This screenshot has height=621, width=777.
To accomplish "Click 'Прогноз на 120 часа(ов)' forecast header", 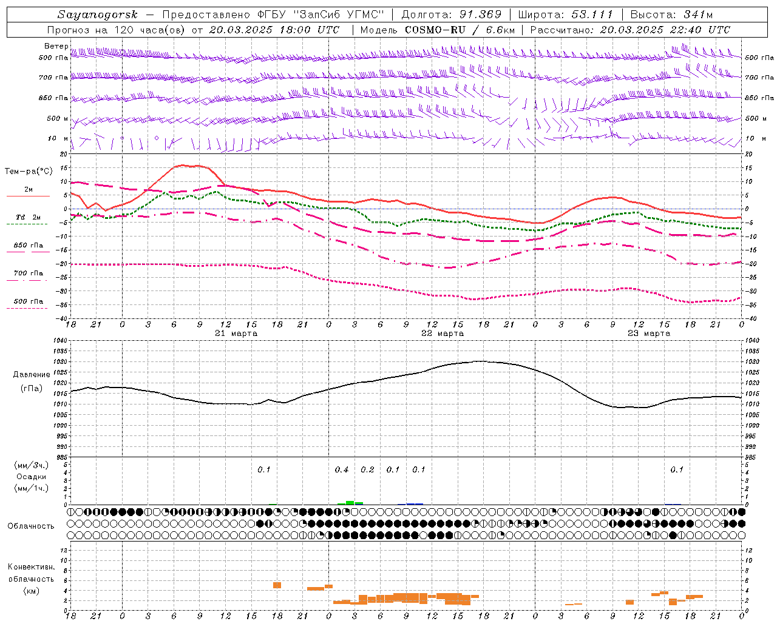I will [x=117, y=30].
